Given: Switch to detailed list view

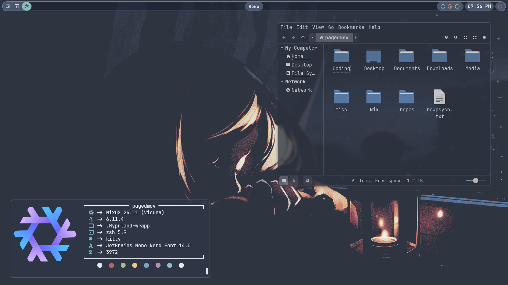Looking at the screenshot, I should (x=475, y=37).
